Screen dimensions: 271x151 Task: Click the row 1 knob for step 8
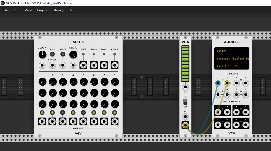coord(115,82)
